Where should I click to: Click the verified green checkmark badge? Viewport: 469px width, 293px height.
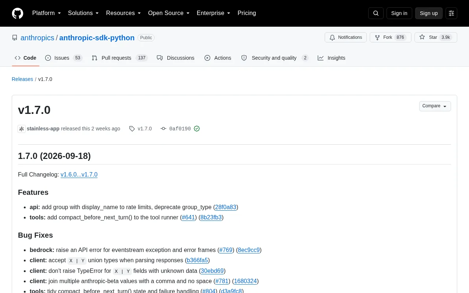pos(197,129)
